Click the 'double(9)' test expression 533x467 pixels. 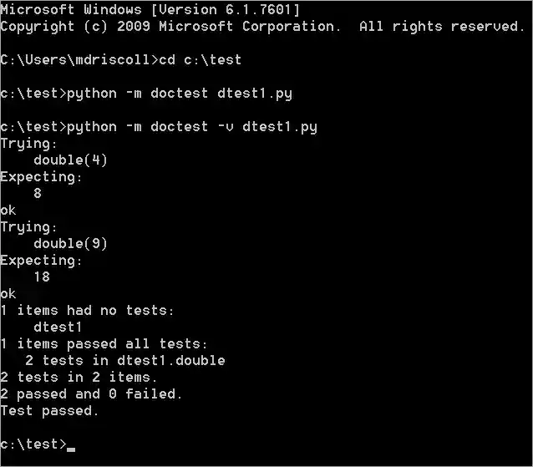point(71,244)
